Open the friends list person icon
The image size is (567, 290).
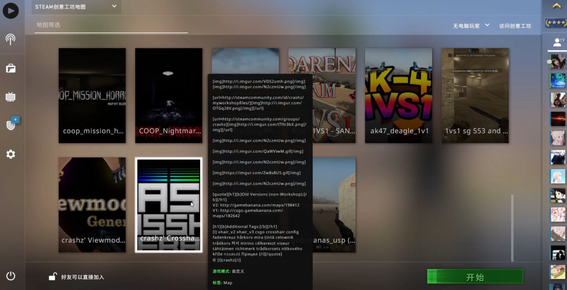coord(557,43)
